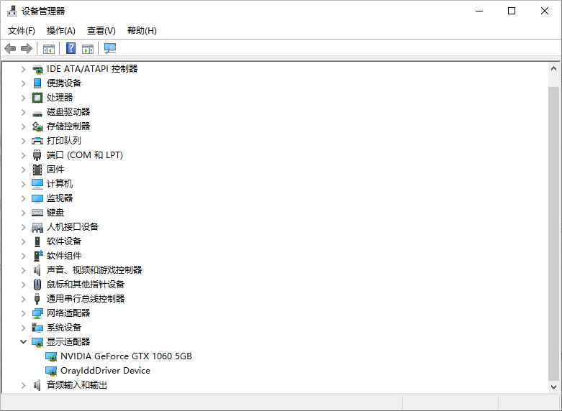562x411 pixels.
Task: Click the 打印队列 printer icon
Action: click(x=37, y=141)
